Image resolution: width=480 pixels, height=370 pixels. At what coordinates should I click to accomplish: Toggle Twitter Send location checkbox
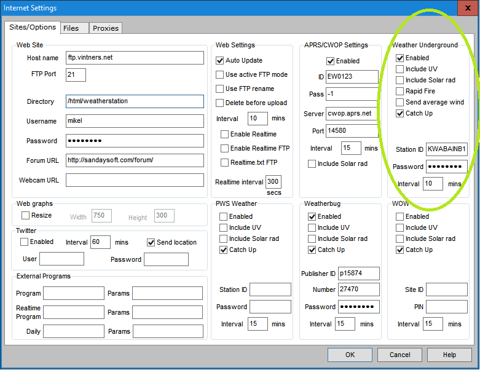[151, 243]
